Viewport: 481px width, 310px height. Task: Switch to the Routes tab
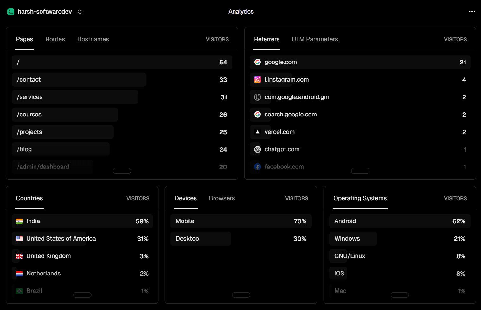click(55, 39)
